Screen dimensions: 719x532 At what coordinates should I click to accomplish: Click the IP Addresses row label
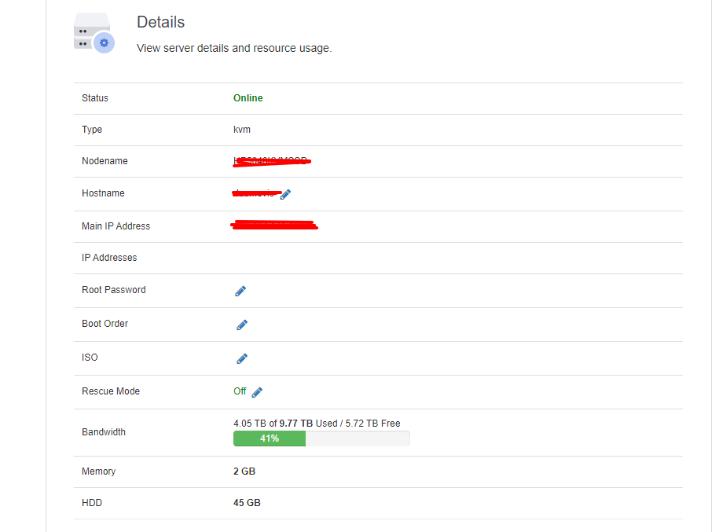(x=109, y=258)
